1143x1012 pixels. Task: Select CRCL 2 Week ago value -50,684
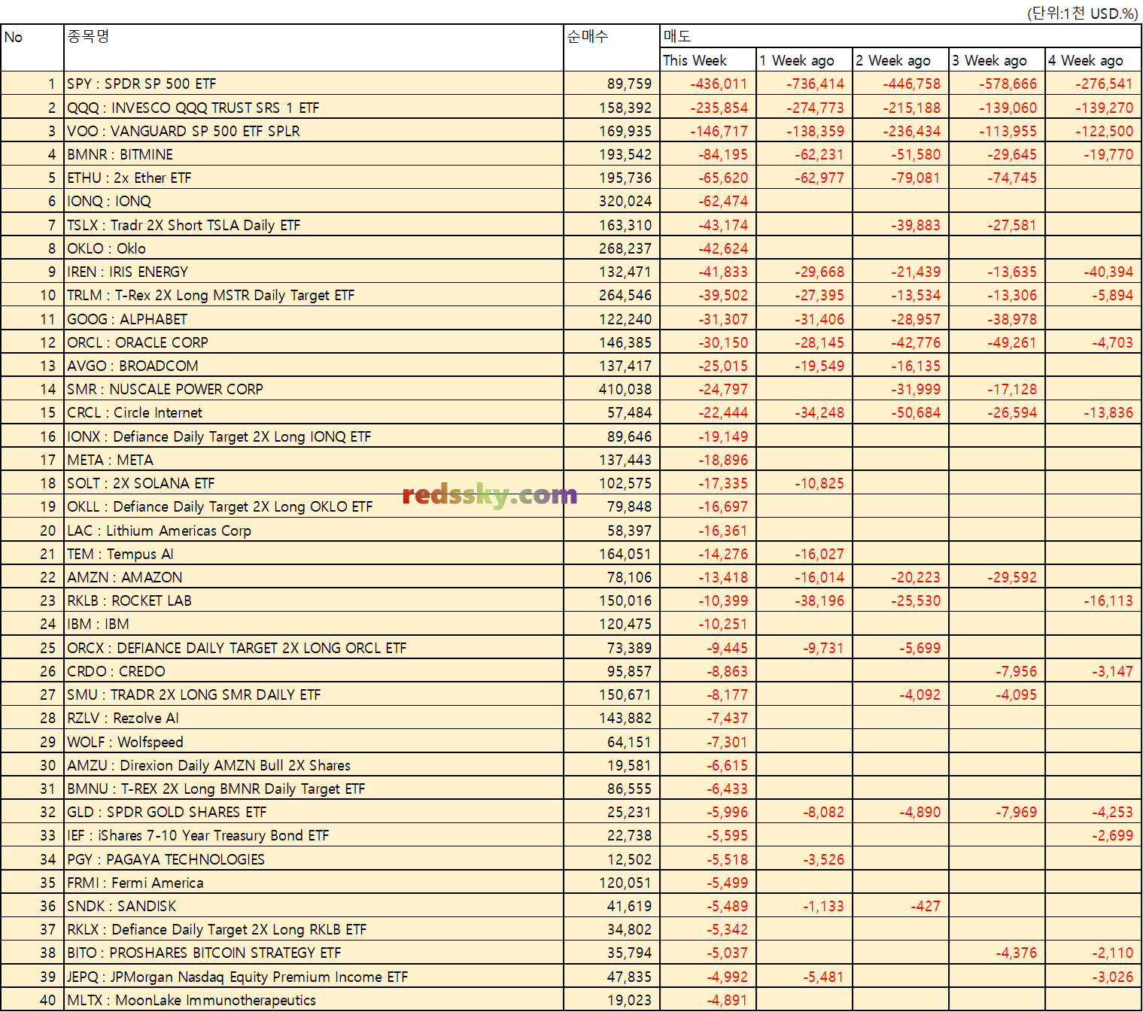(901, 412)
